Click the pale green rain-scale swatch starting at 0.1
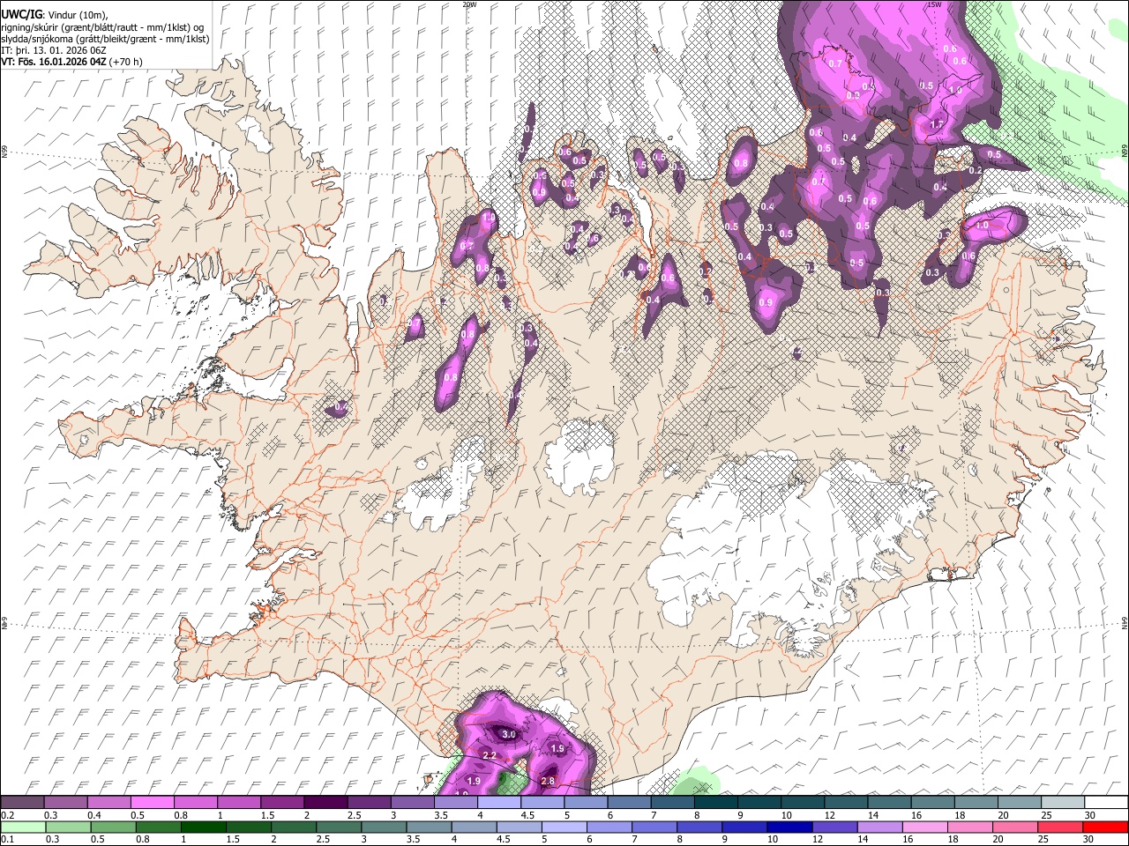Viewport: 1129px width, 846px height. [x=23, y=827]
